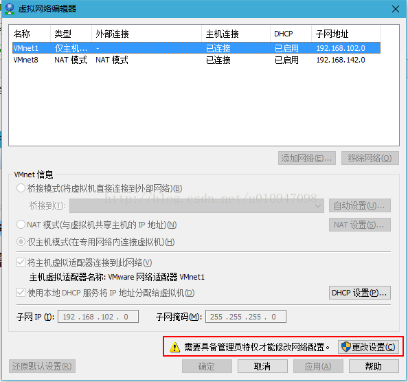Click subnet address 192.168.102.0 cell

(x=341, y=48)
